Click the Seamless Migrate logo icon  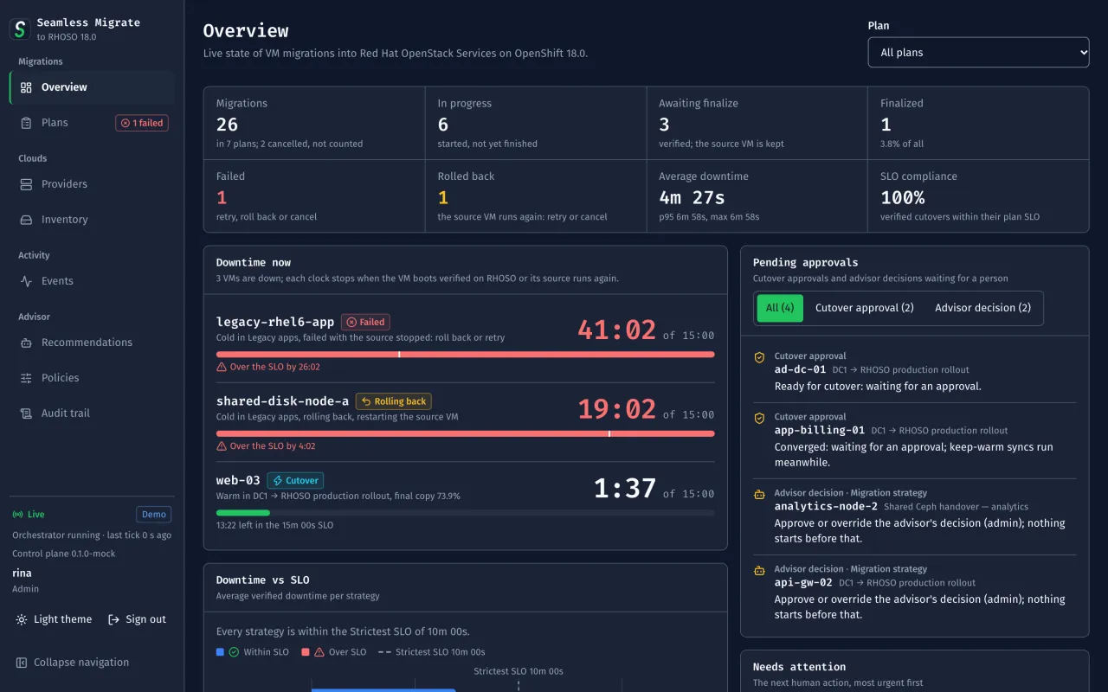pos(20,29)
